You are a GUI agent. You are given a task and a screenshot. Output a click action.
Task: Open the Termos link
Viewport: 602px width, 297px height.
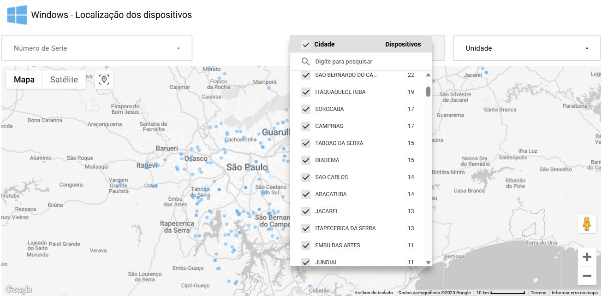click(x=538, y=293)
